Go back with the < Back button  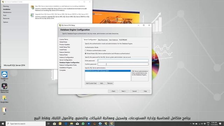(x=113, y=91)
